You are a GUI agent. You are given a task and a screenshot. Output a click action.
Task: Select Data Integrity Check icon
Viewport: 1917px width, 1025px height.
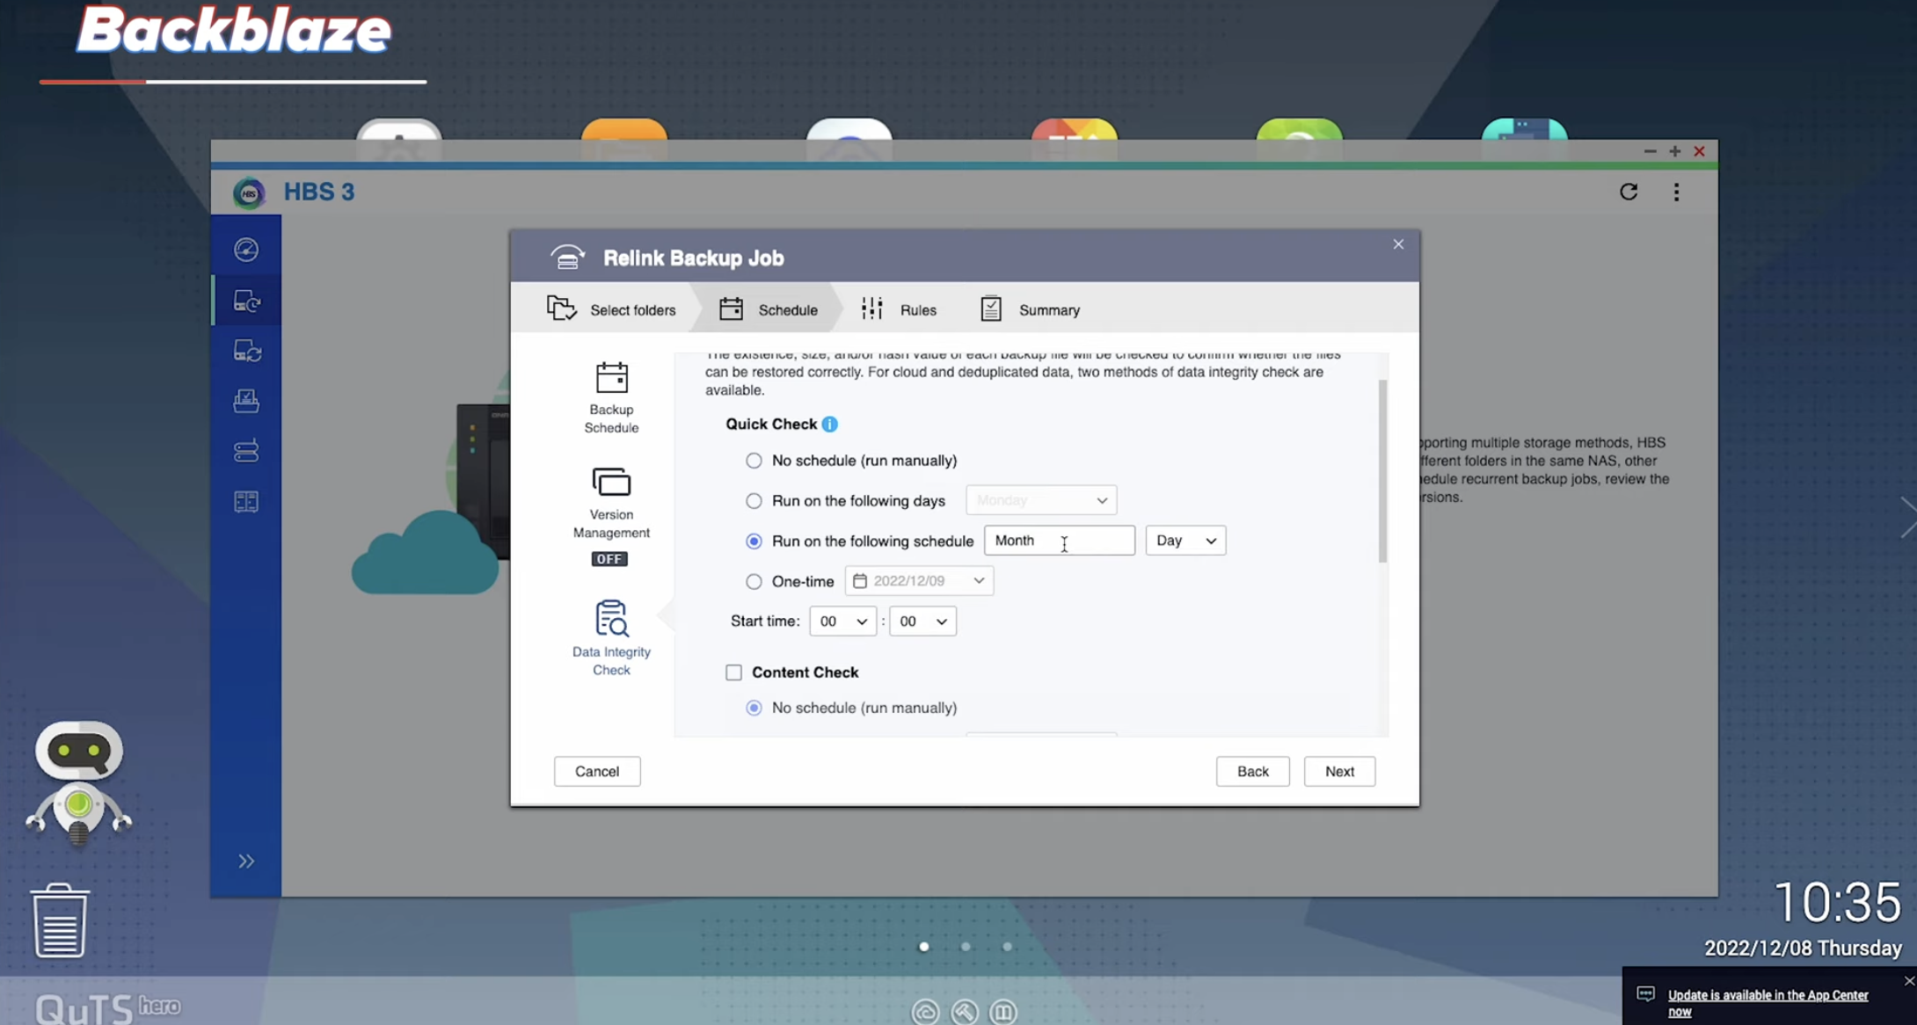[x=611, y=619]
